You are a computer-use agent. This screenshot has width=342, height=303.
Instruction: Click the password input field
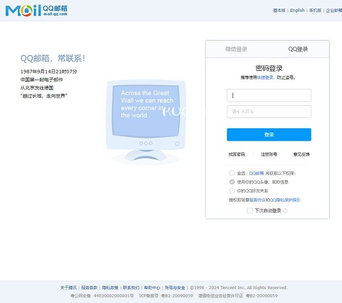pyautogui.click(x=269, y=111)
